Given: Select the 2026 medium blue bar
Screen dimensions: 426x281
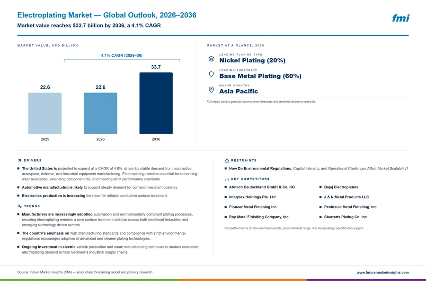Looking at the screenshot, I should point(100,113).
